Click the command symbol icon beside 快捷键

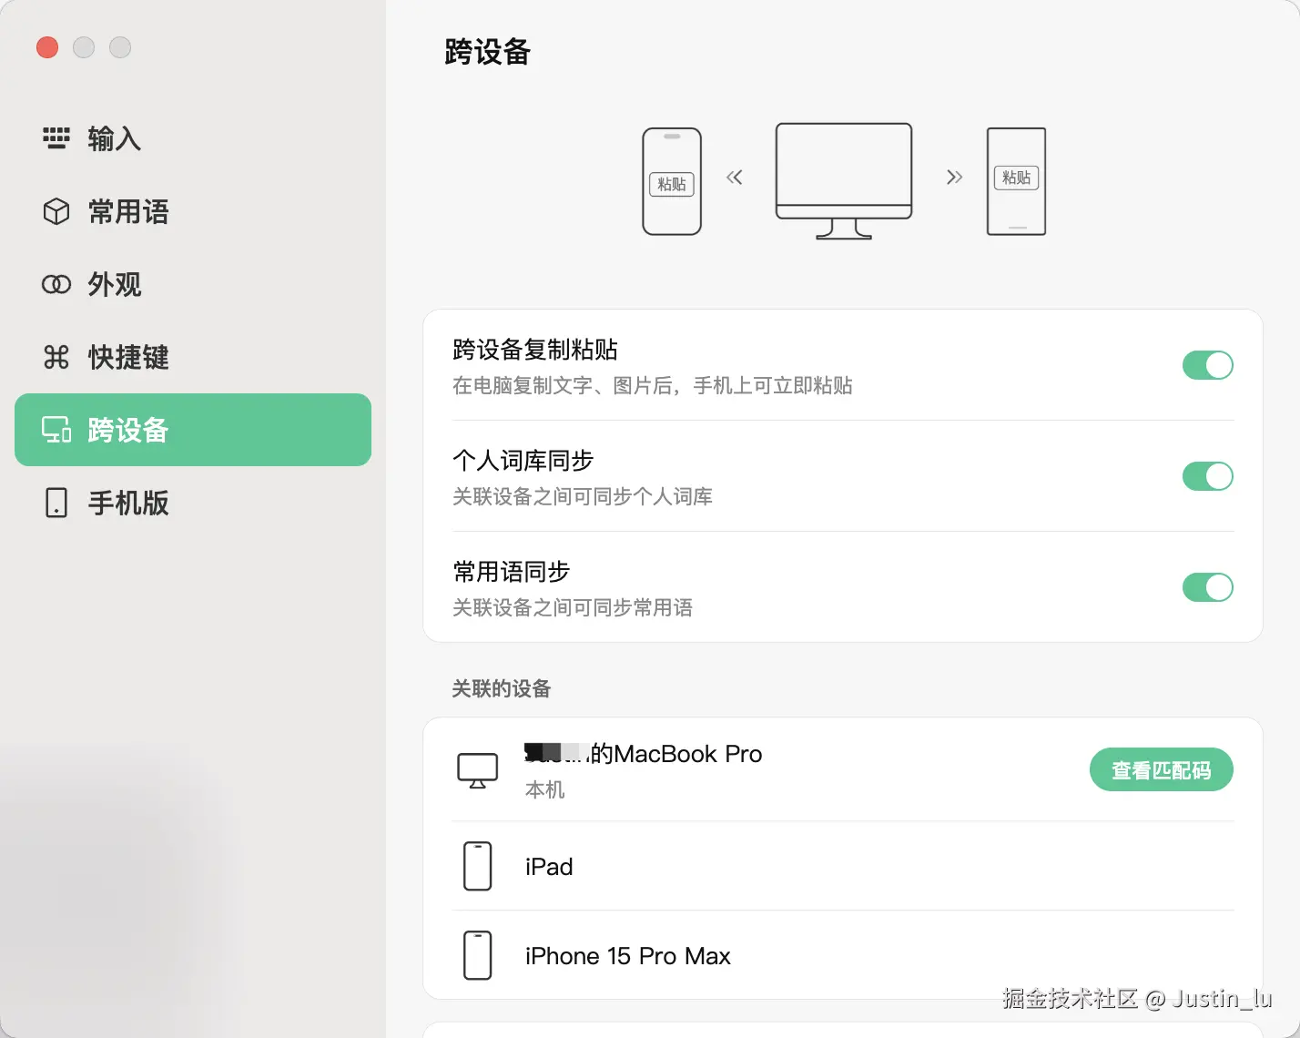pyautogui.click(x=56, y=357)
